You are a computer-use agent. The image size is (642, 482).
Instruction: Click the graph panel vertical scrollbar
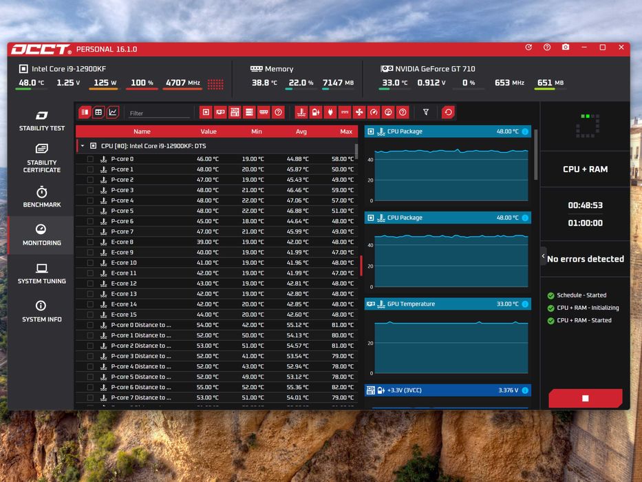click(536, 154)
